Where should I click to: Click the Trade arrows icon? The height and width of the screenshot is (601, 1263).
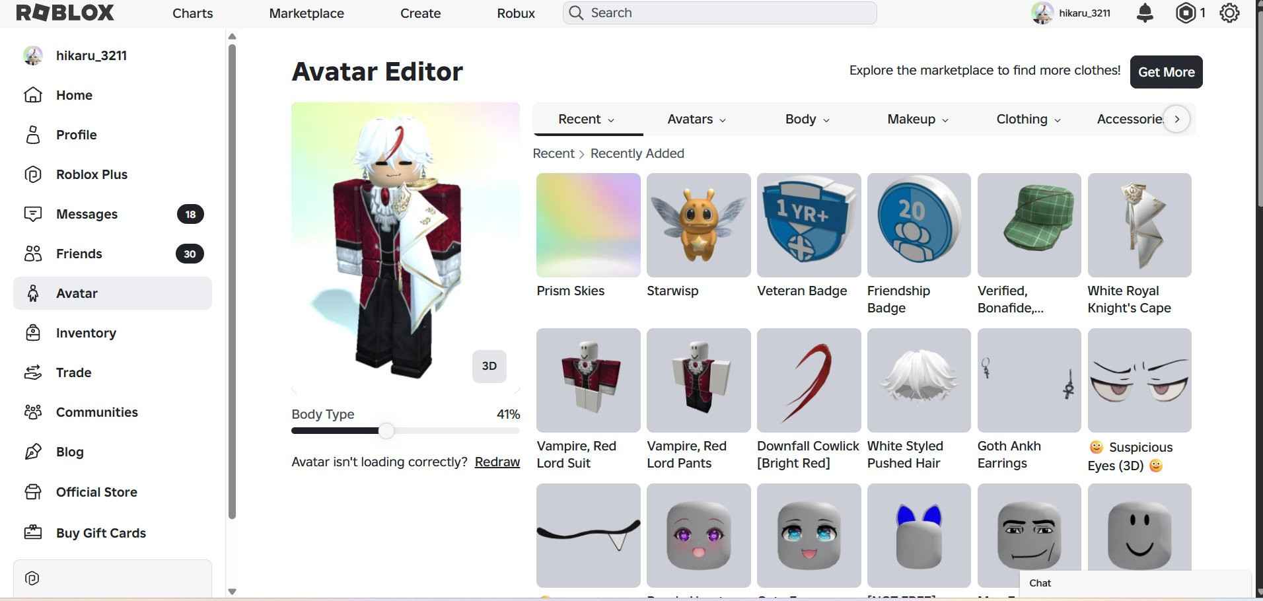tap(33, 372)
